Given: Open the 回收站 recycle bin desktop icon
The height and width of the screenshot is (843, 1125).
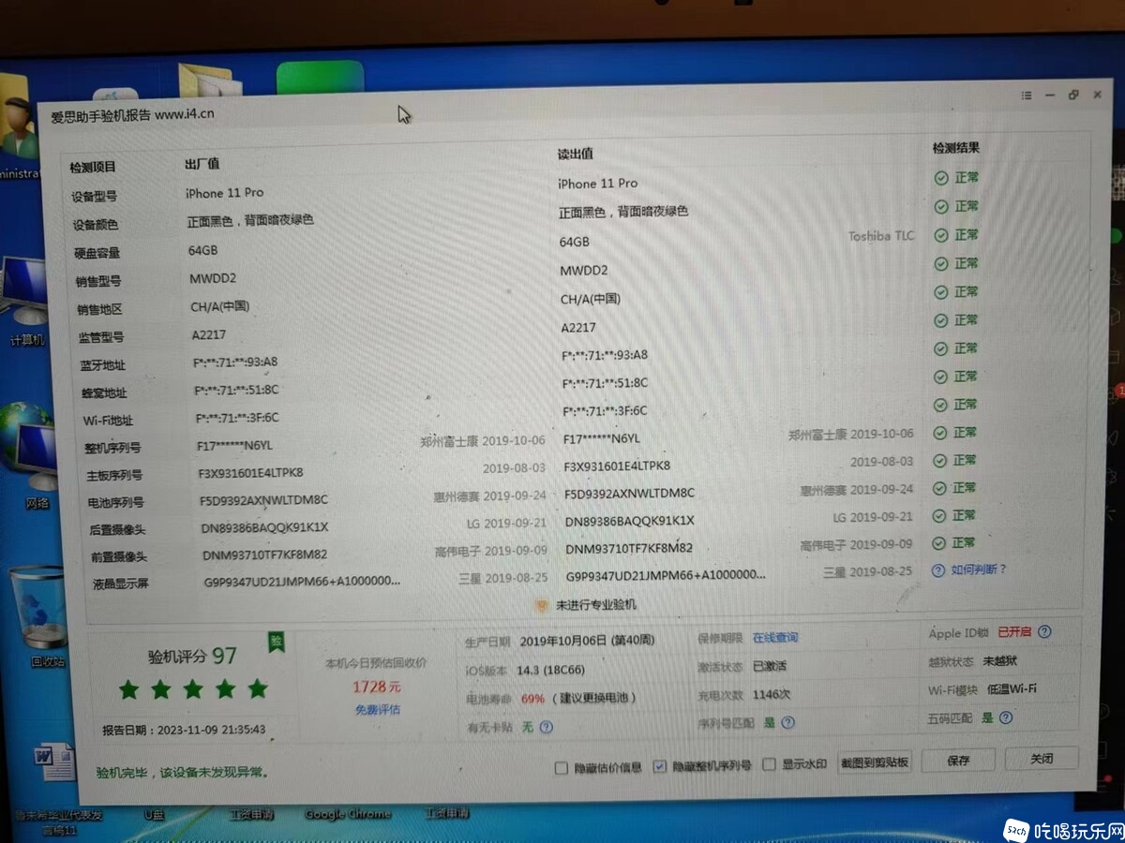Looking at the screenshot, I should point(39,614).
